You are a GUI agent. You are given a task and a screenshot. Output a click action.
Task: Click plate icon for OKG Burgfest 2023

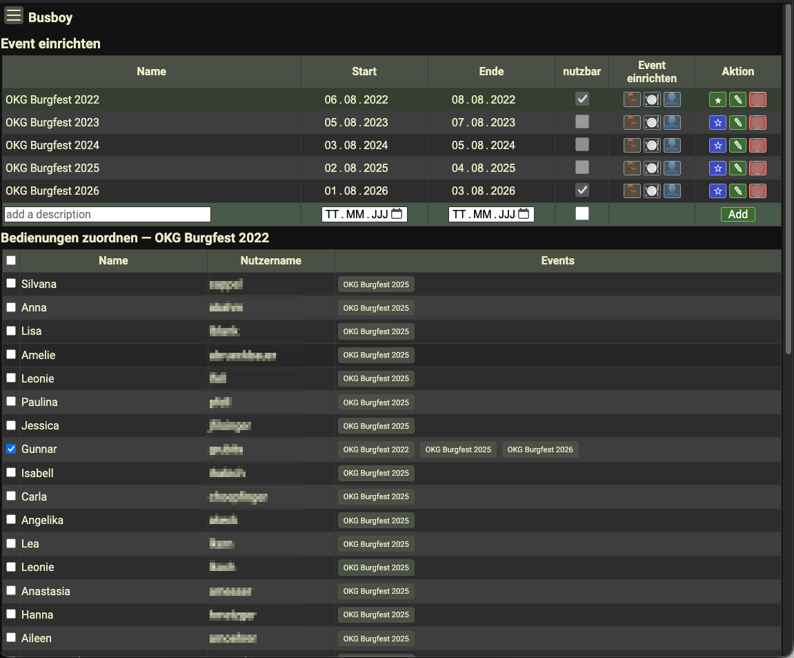pyautogui.click(x=652, y=123)
